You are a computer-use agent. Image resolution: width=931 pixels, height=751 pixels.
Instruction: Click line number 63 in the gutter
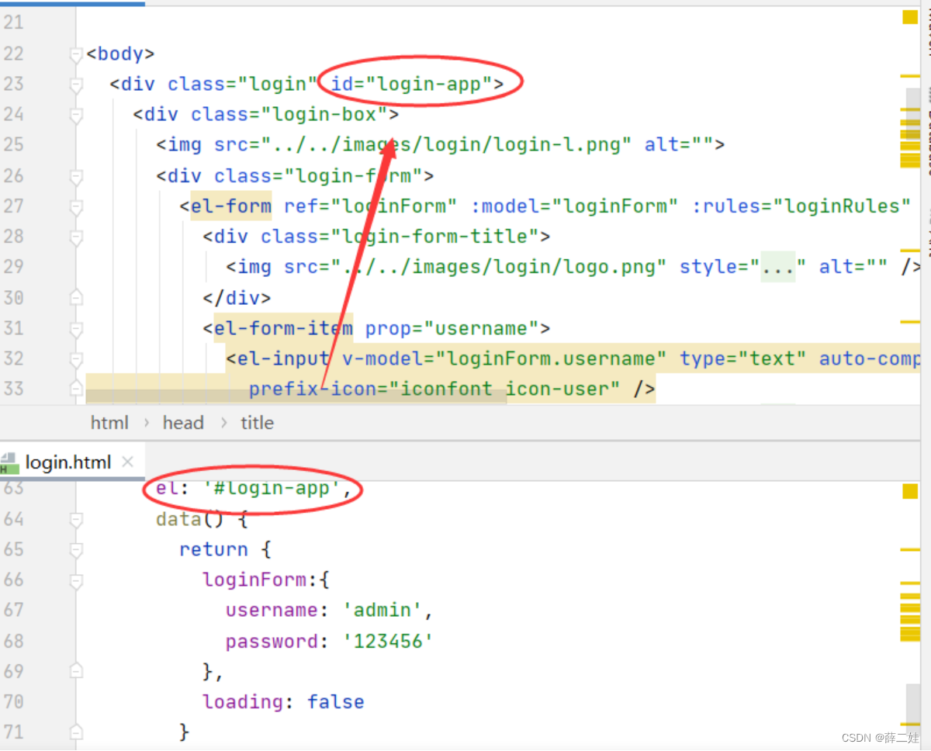pos(13,489)
